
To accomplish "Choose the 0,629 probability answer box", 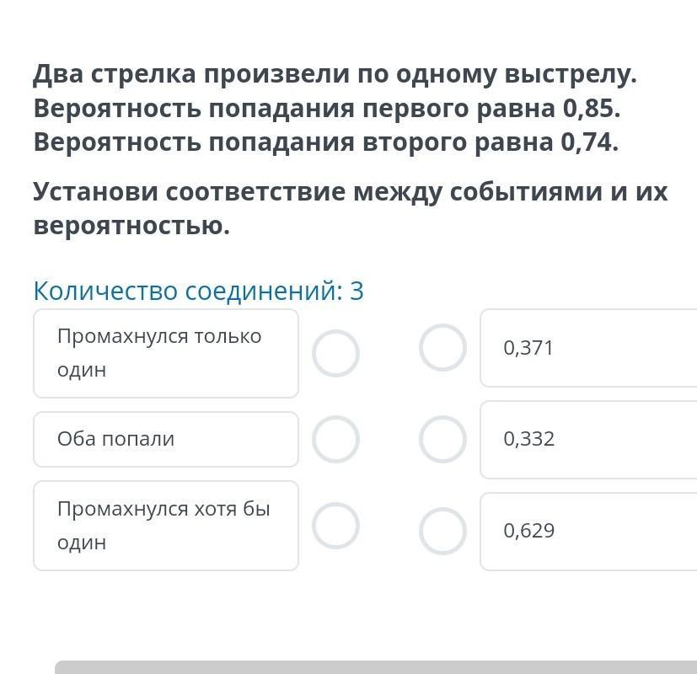I will click(x=588, y=531).
